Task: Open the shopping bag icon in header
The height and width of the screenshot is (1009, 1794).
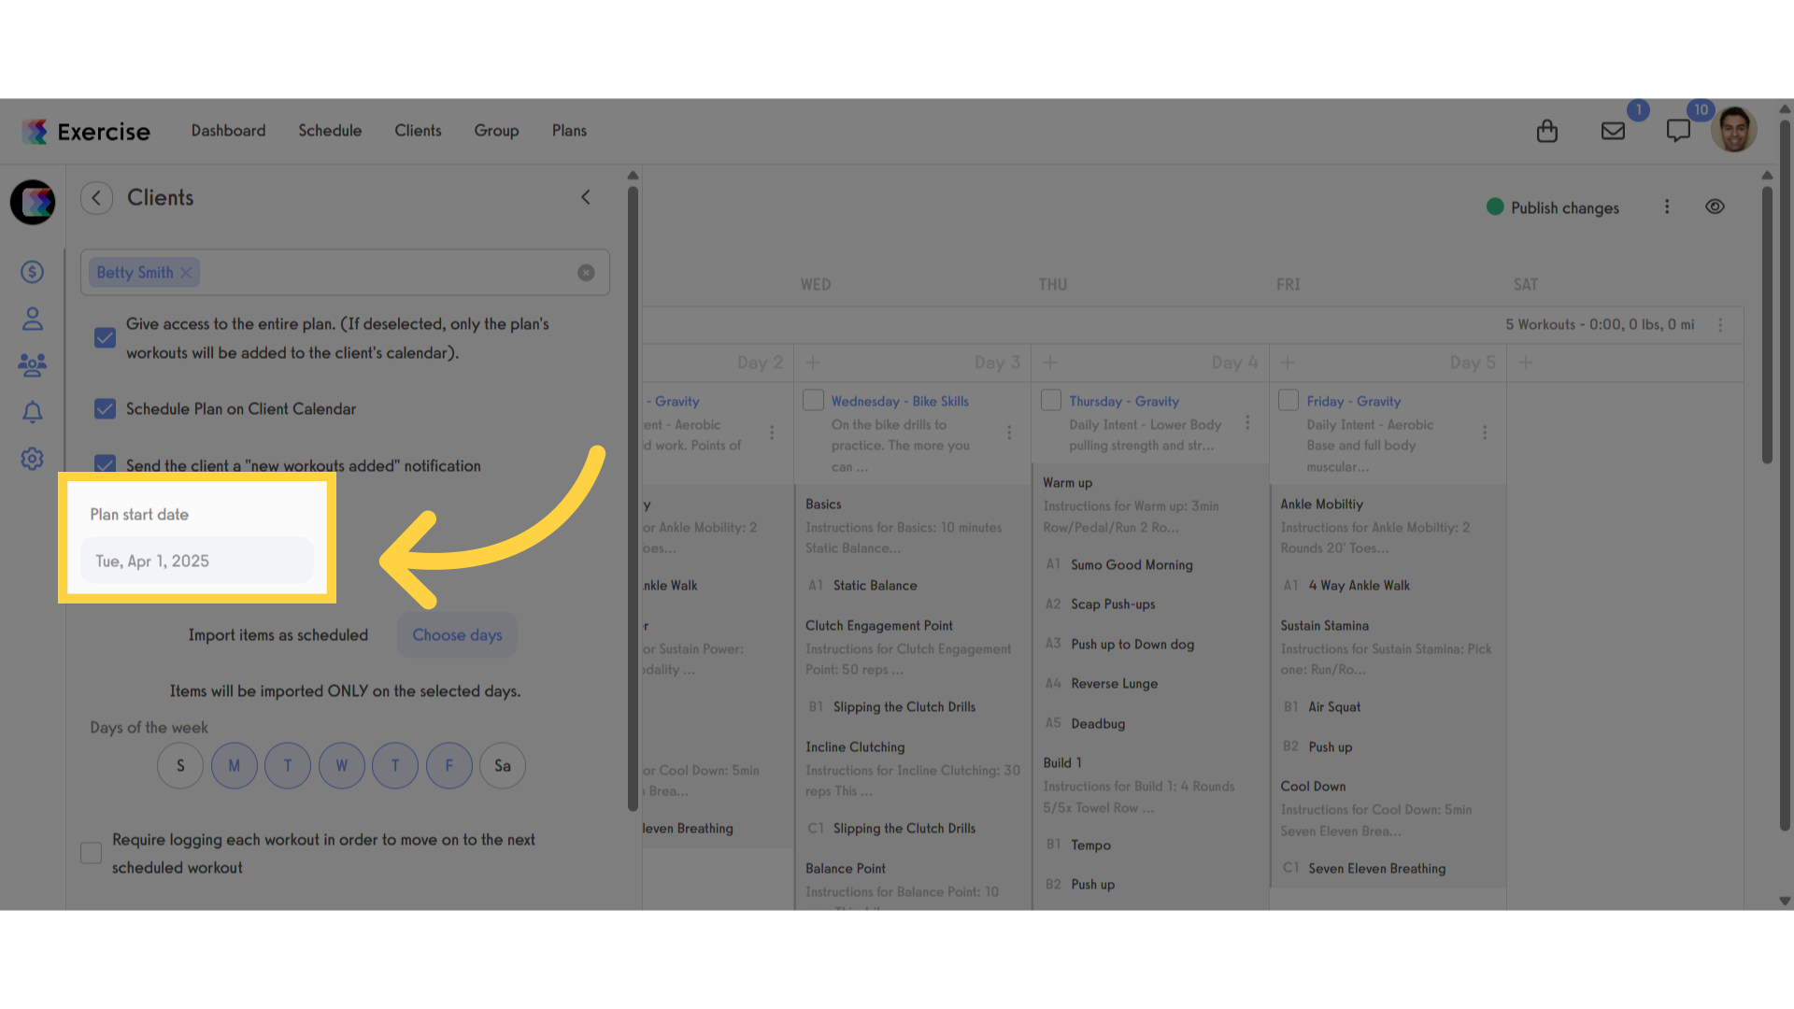Action: coord(1547,131)
